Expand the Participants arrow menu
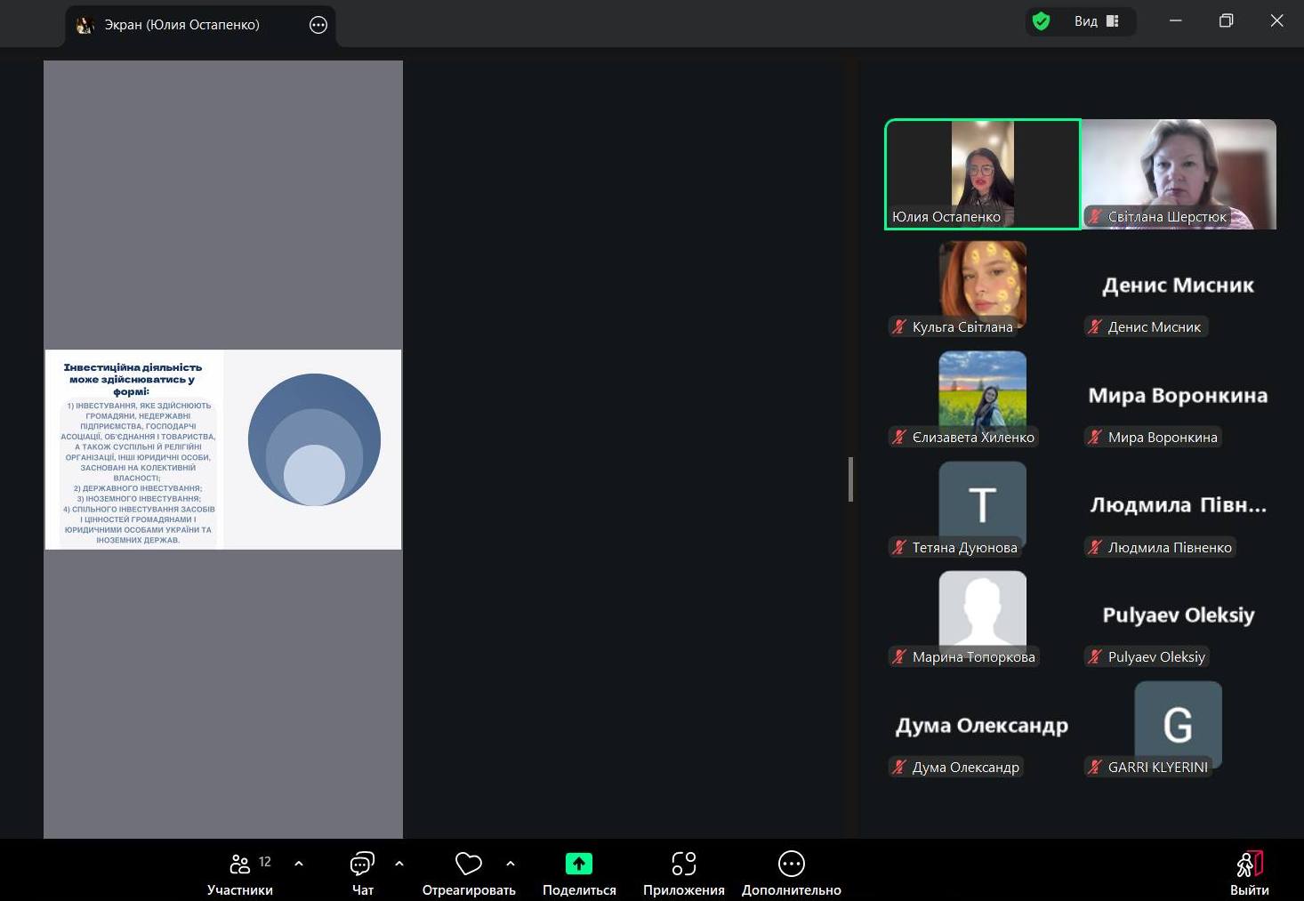This screenshot has height=901, width=1304. (299, 864)
